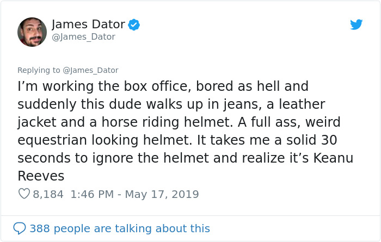This screenshot has height=242, width=381.
Task: Click the 8,184 likes count
Action: 48,194
